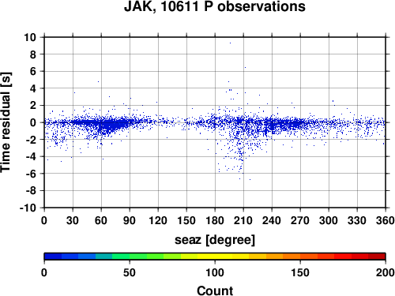
Task: Click y-axis tick label '-6'
Action: coord(31,174)
